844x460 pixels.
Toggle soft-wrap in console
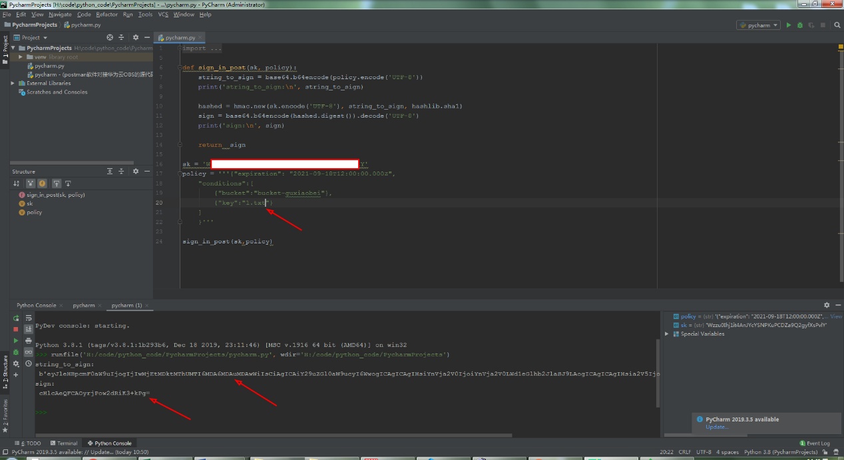pos(29,318)
